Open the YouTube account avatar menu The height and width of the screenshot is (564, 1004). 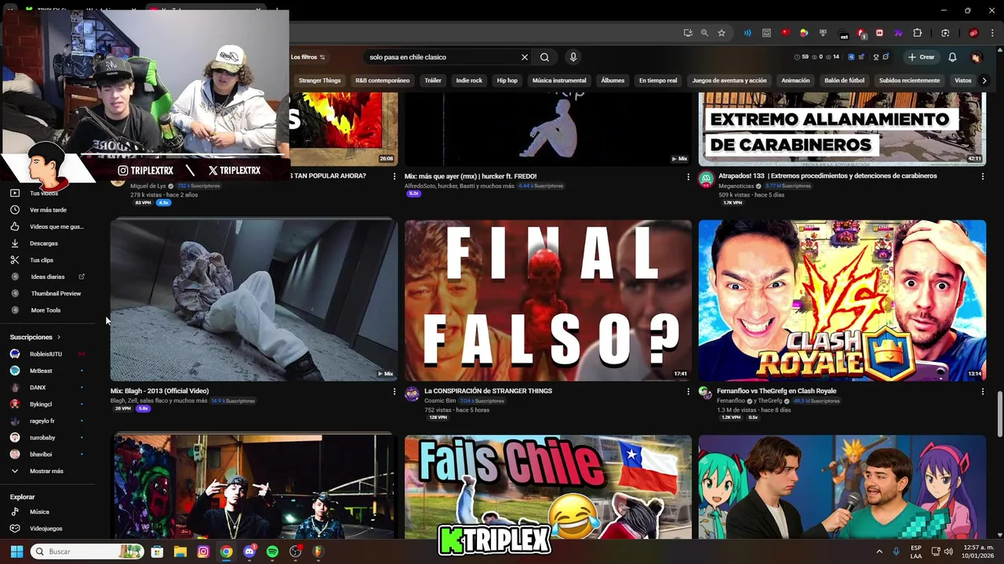pyautogui.click(x=977, y=57)
